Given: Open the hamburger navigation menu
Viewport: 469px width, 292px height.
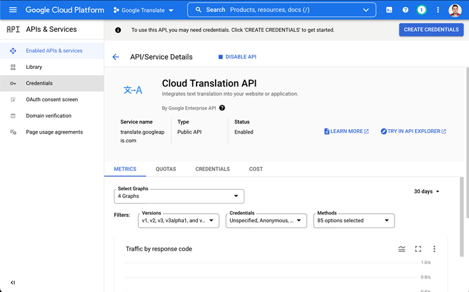Looking at the screenshot, I should pyautogui.click(x=13, y=10).
